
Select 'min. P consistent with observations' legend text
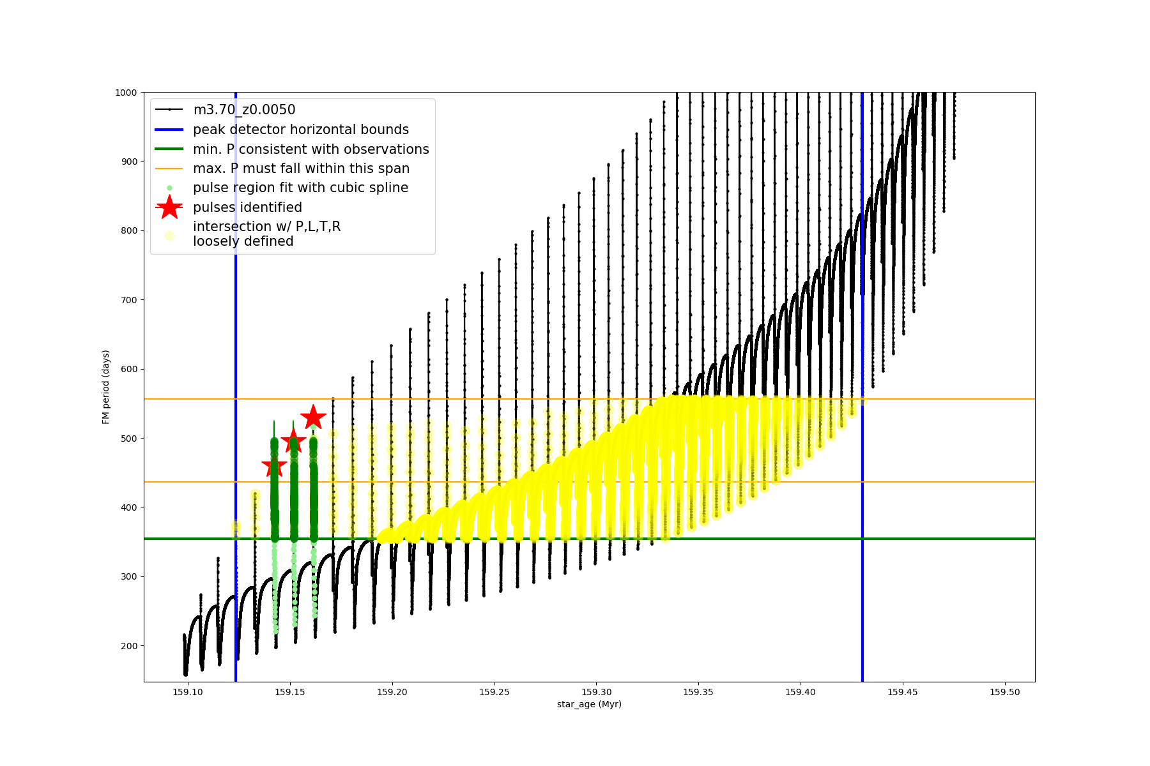click(310, 149)
